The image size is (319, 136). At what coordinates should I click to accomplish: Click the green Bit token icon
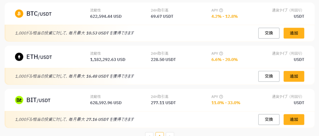[x=19, y=100]
